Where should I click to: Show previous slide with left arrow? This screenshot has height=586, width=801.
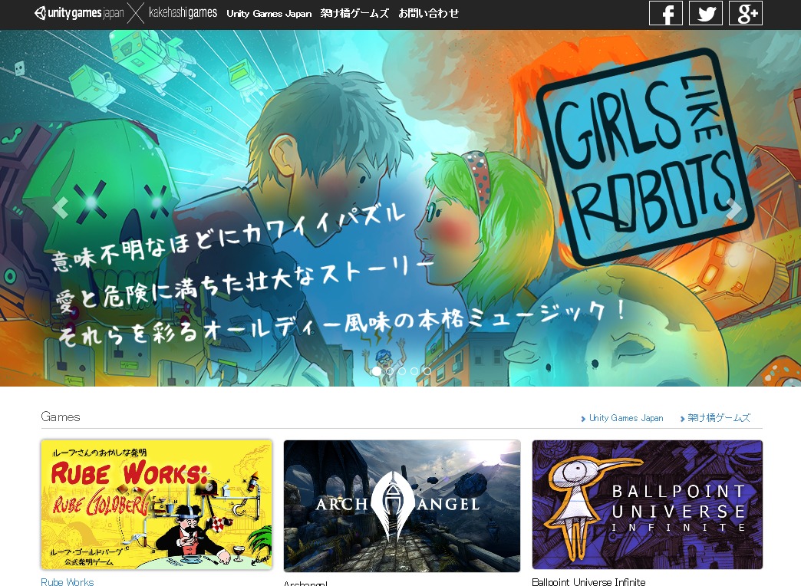[x=61, y=208]
